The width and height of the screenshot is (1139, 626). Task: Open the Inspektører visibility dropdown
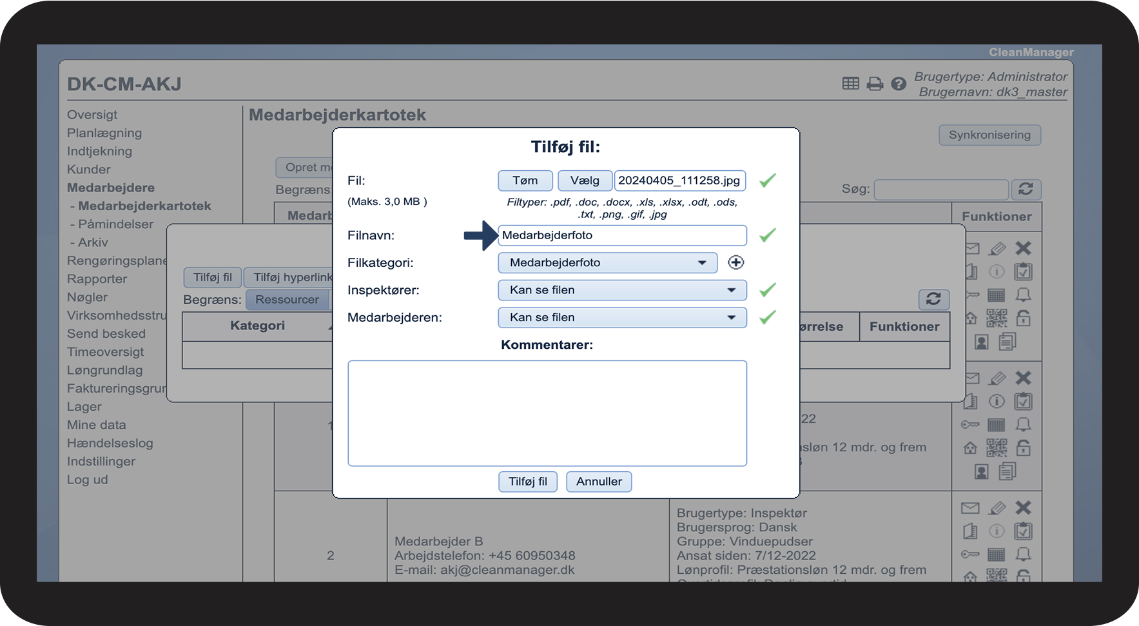[x=622, y=290]
